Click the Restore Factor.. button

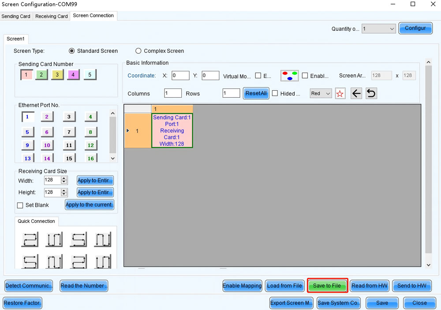[22, 303]
